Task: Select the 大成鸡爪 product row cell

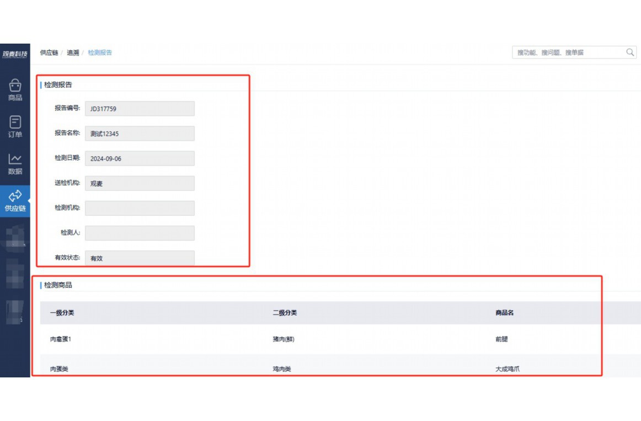Action: [508, 369]
